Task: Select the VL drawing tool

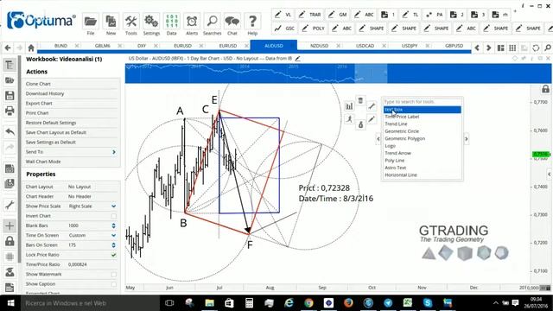Action: 283,15
